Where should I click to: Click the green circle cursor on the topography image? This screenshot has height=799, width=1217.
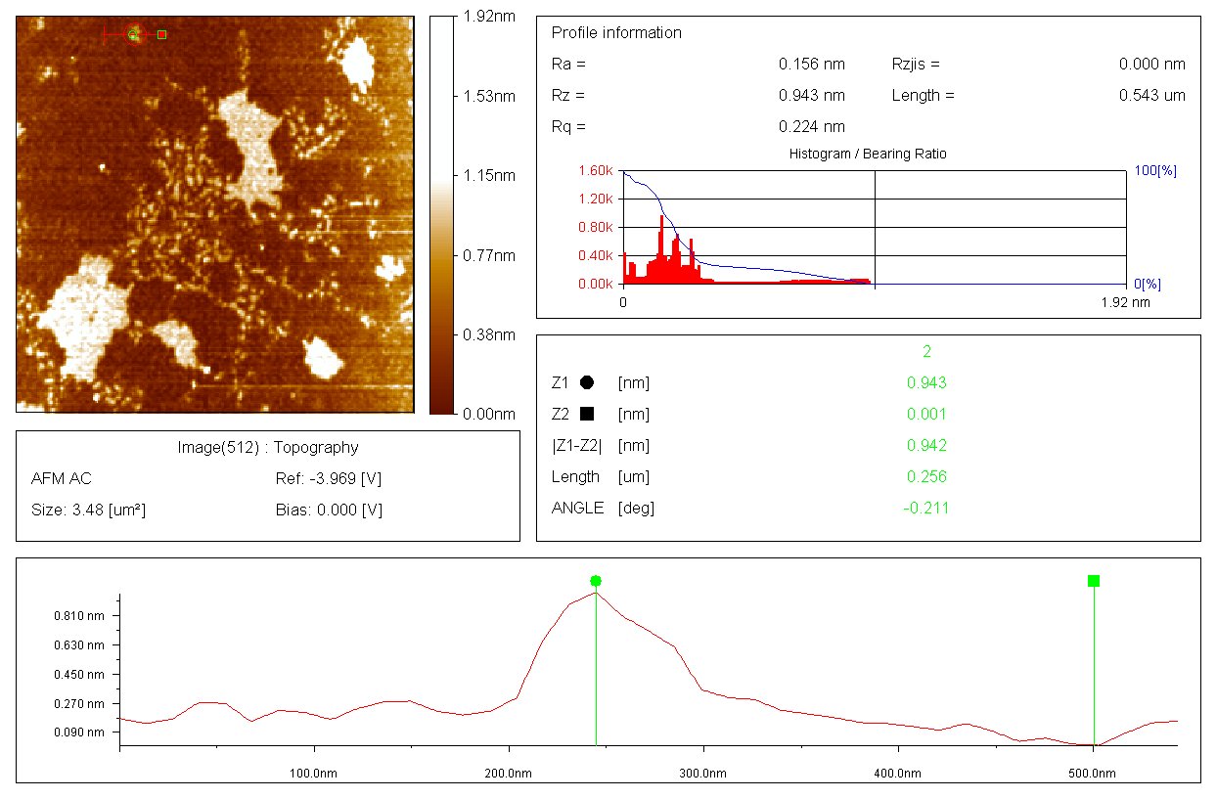pos(134,35)
